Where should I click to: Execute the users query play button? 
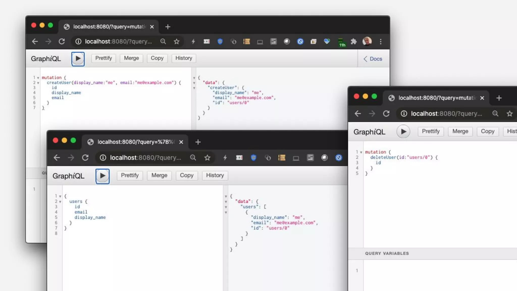pyautogui.click(x=102, y=176)
